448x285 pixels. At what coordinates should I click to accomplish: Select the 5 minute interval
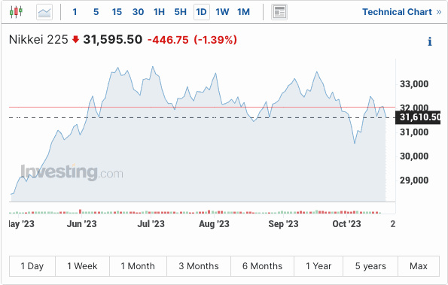[96, 12]
